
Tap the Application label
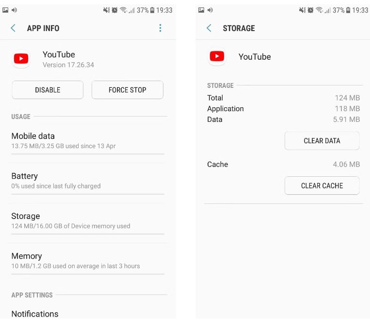tap(225, 109)
